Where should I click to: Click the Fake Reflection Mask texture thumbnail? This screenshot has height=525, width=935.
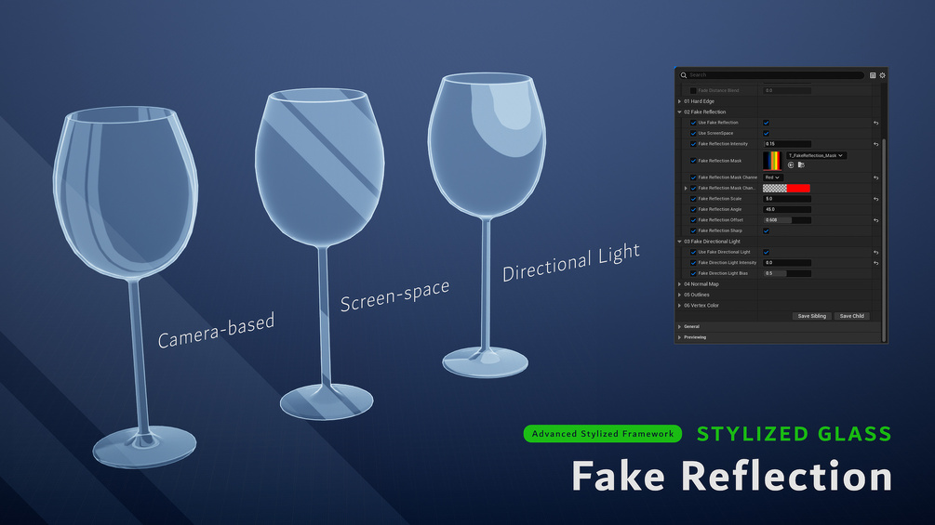point(772,161)
